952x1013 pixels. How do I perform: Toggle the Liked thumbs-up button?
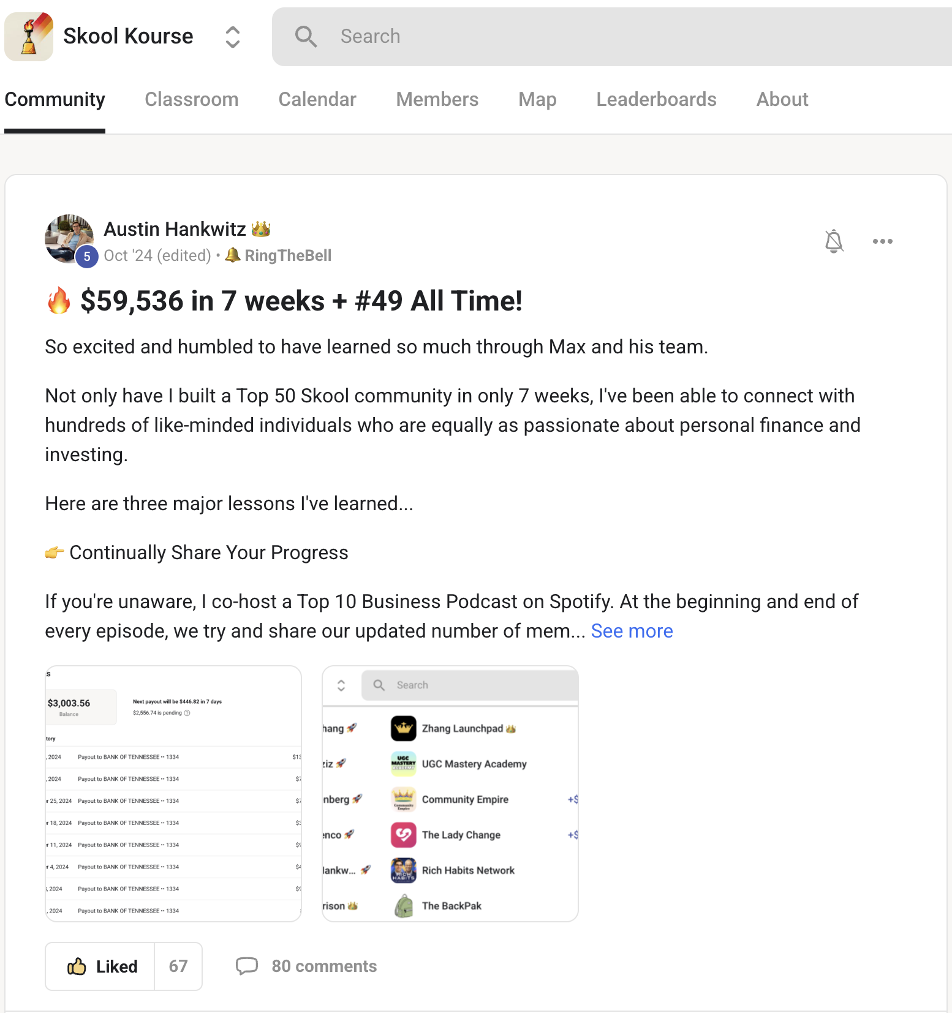100,966
